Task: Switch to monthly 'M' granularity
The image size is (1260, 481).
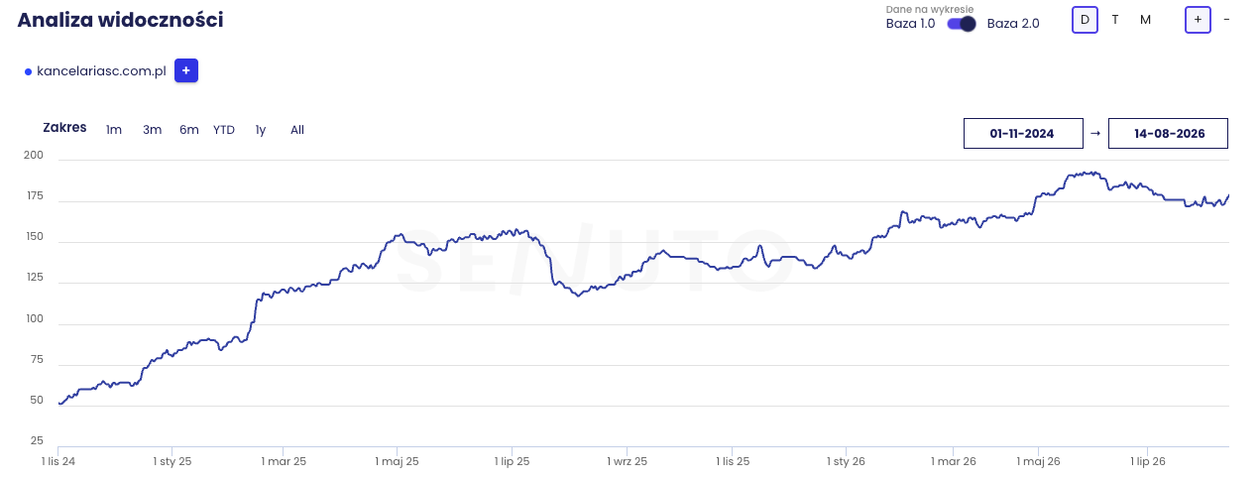Action: pyautogui.click(x=1145, y=20)
